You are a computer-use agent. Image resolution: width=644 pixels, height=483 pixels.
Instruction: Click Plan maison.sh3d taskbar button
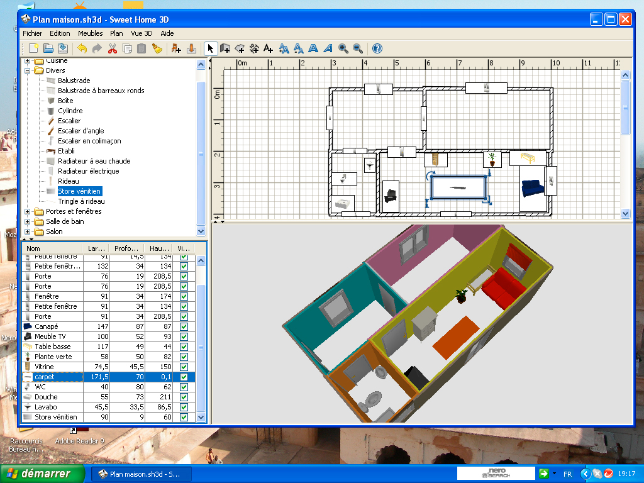pyautogui.click(x=140, y=474)
